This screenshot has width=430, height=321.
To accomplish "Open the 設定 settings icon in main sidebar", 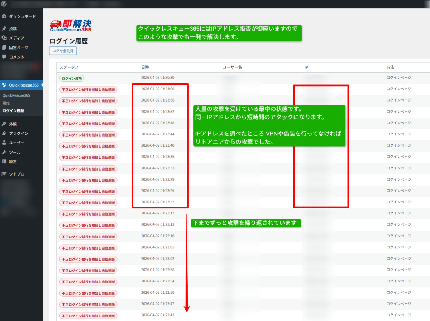I will (x=4, y=162).
